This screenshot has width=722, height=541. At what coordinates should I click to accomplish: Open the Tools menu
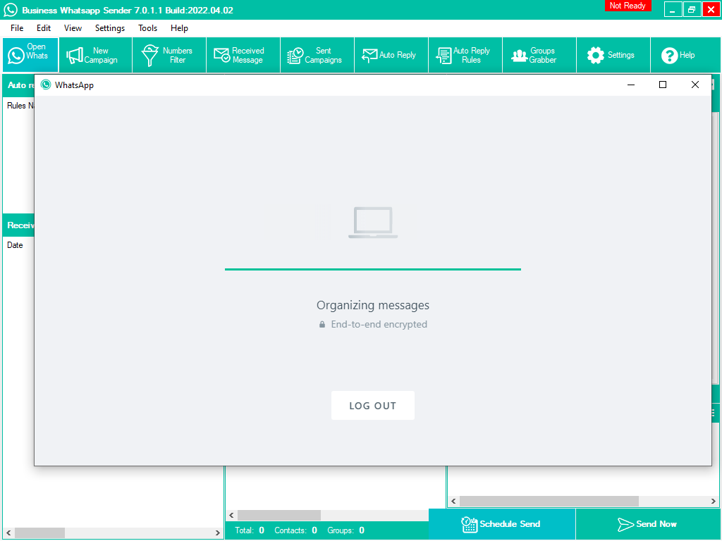coord(148,28)
